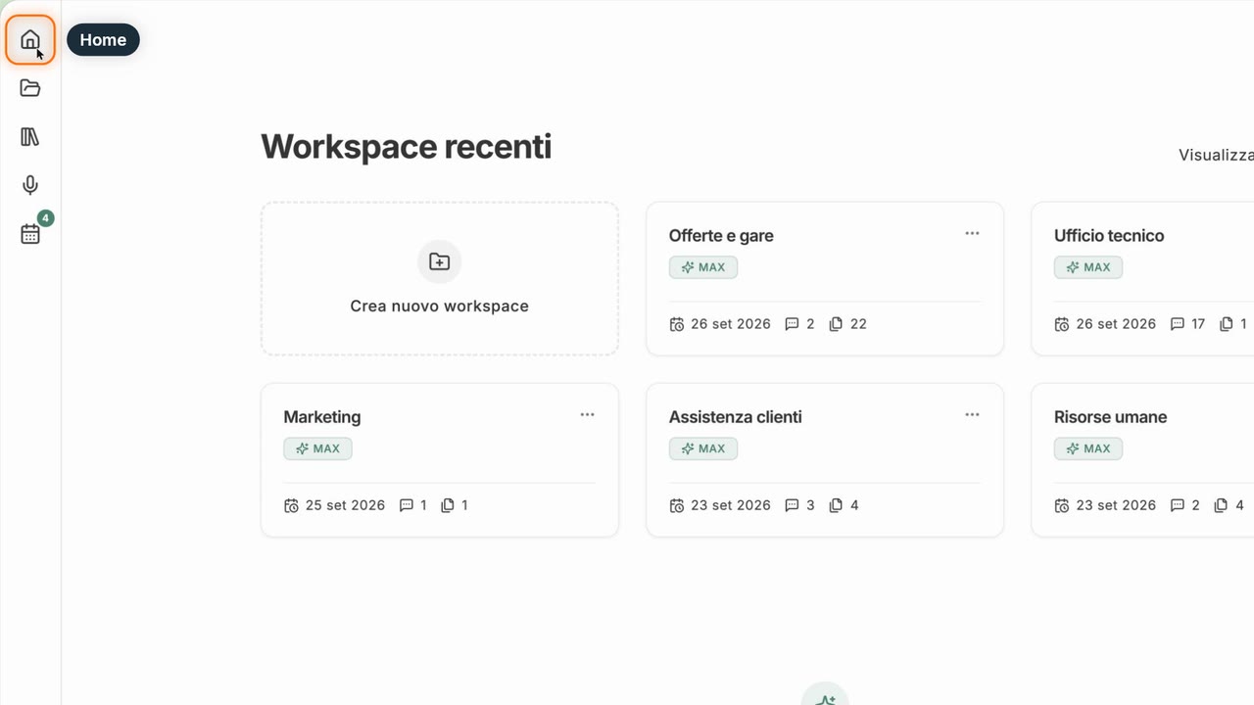The image size is (1254, 705).
Task: Select the microphone icon in the sidebar
Action: (x=30, y=185)
